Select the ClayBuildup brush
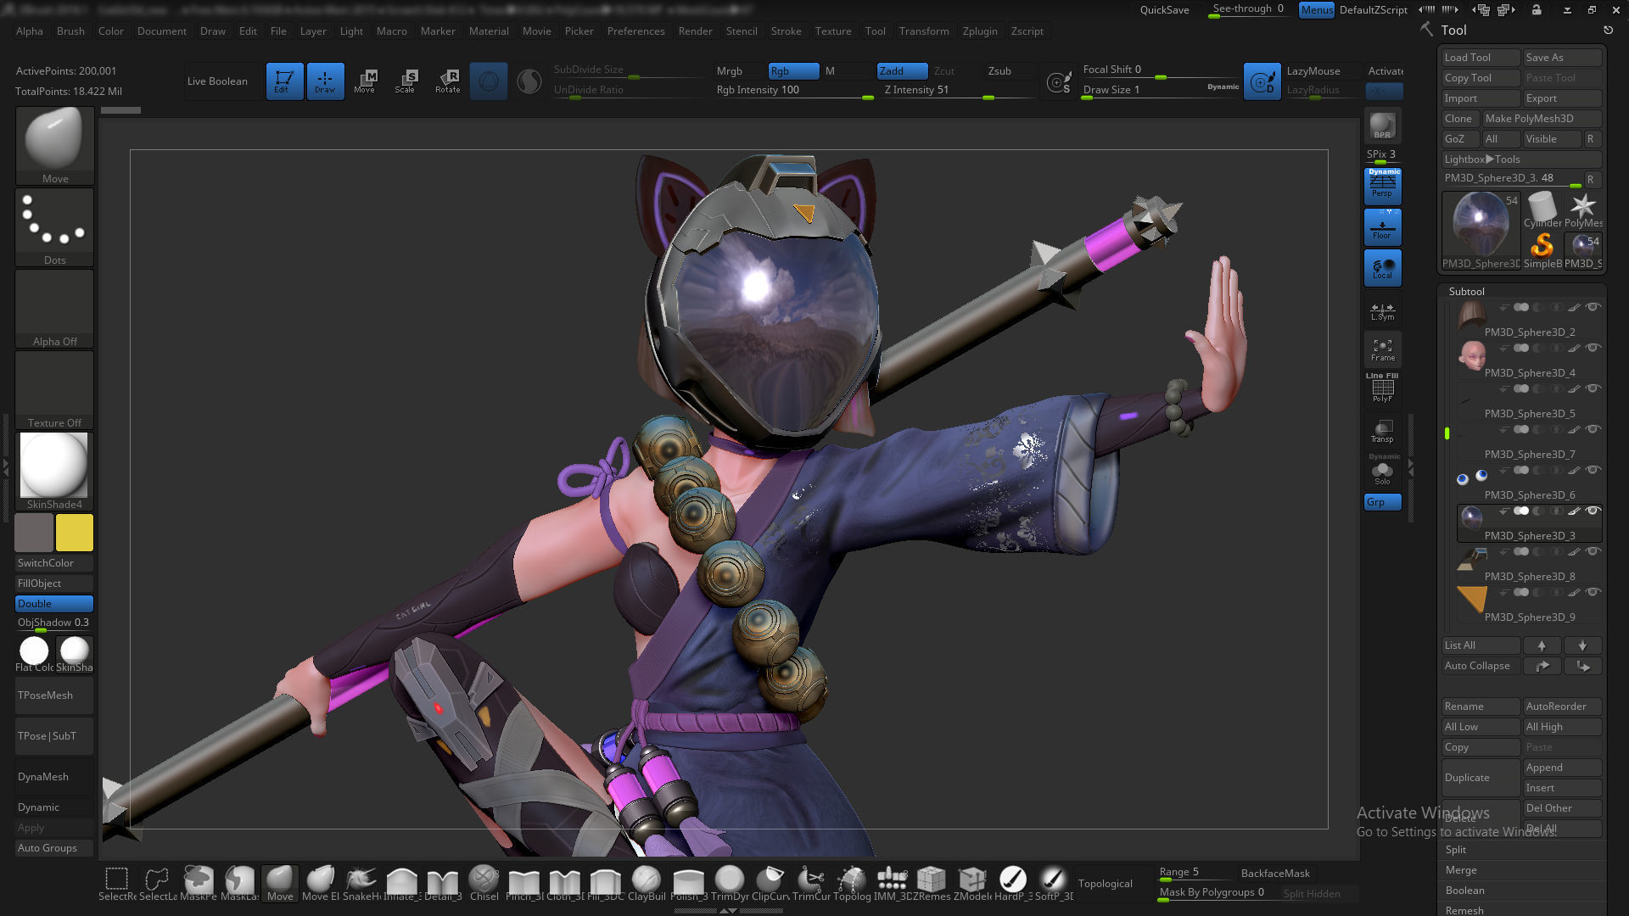1629x916 pixels. [x=647, y=883]
